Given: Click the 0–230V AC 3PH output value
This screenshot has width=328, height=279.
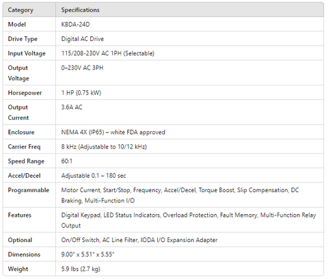Looking at the screenshot, I should click(x=82, y=68).
